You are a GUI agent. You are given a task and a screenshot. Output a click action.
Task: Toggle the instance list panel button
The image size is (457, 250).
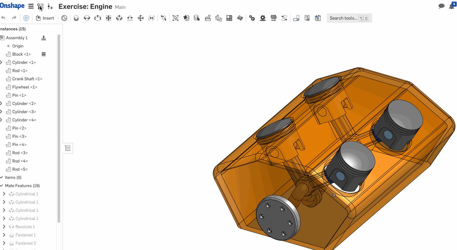tap(68, 148)
